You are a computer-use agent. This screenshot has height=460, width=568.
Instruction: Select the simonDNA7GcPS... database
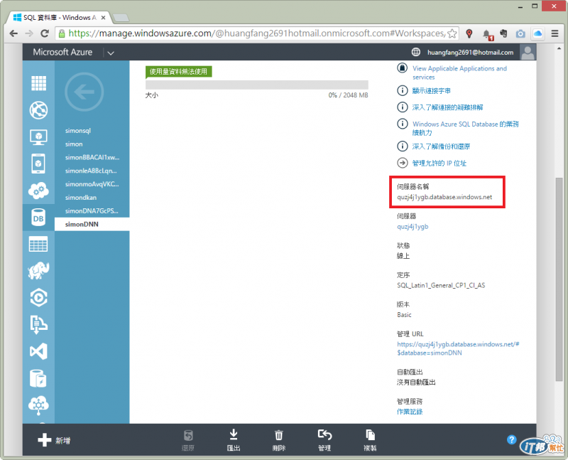tap(92, 210)
